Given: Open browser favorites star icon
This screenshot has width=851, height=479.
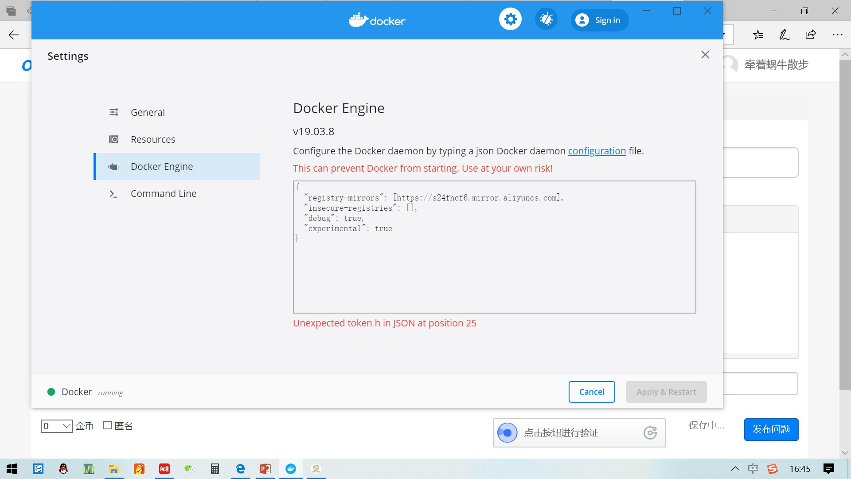Looking at the screenshot, I should (x=758, y=35).
